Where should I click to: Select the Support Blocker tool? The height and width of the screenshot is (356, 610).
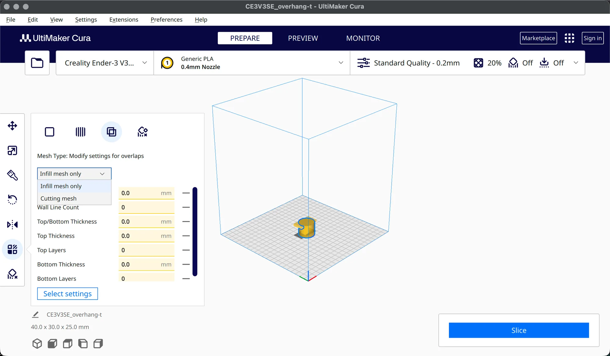pyautogui.click(x=12, y=274)
